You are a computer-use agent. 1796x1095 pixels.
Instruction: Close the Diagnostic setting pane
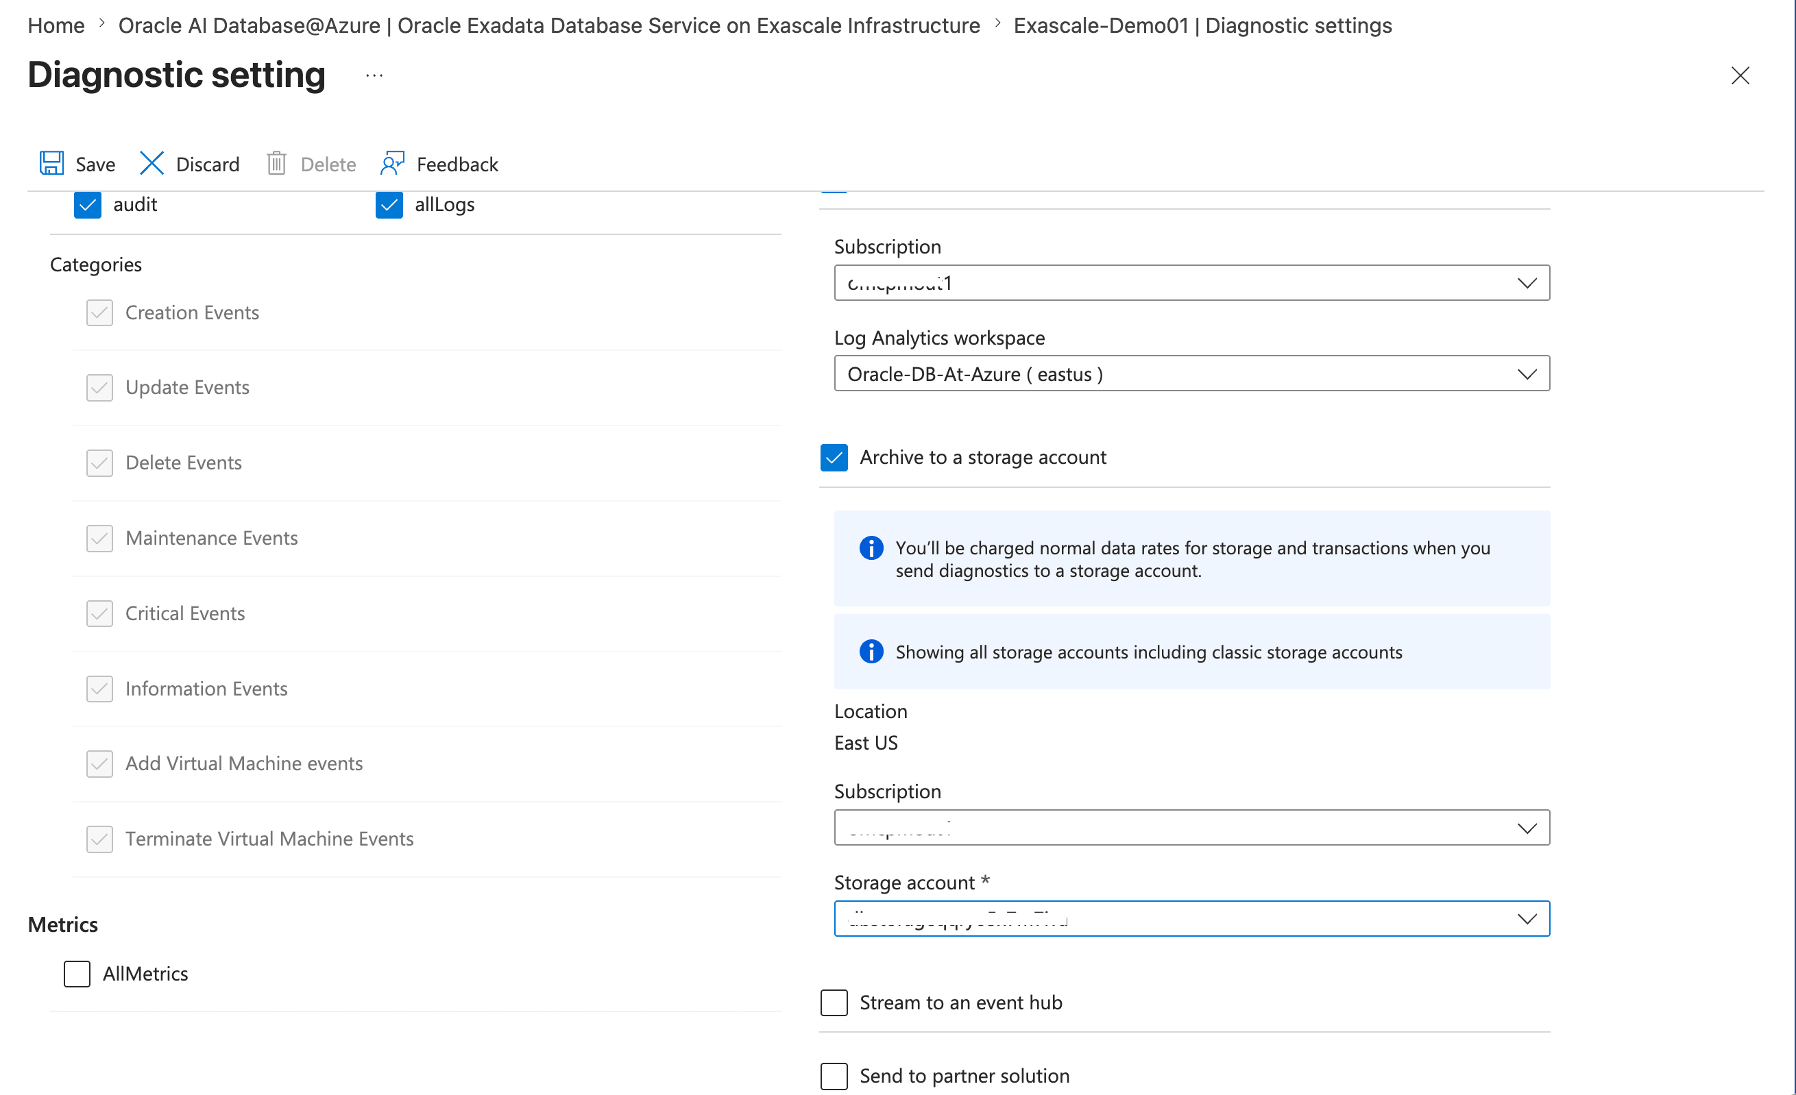pos(1740,76)
